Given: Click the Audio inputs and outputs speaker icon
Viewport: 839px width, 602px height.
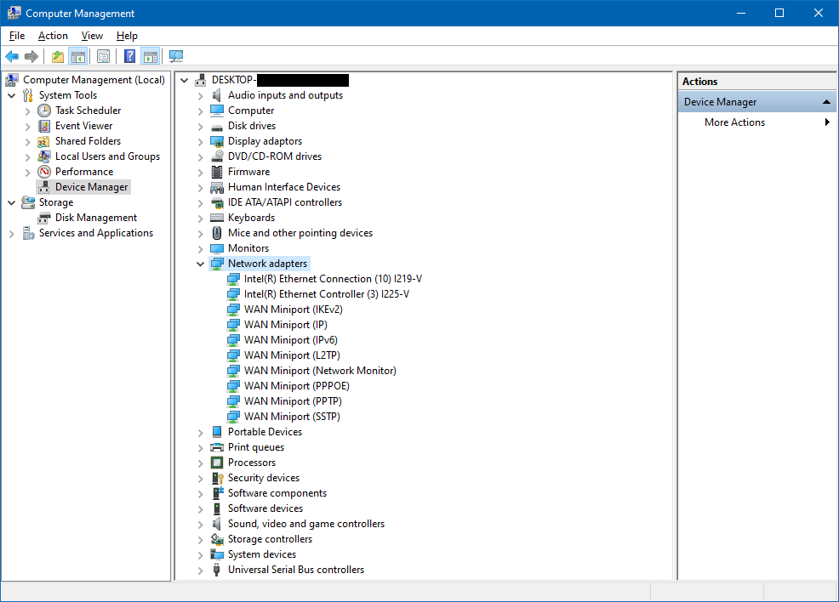Looking at the screenshot, I should [217, 95].
